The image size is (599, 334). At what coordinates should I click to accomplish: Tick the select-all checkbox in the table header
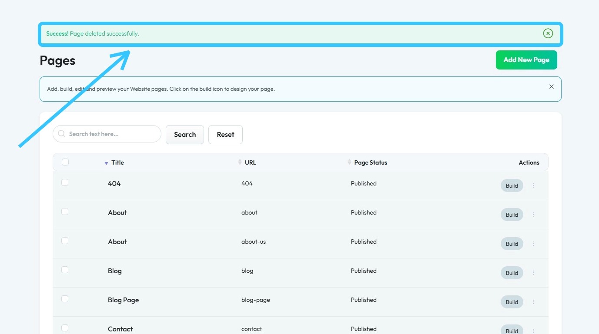click(x=65, y=162)
